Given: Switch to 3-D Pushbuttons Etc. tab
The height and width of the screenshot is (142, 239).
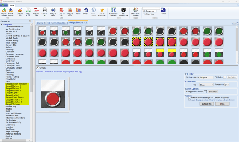Looking at the screenshot, I should [56, 23].
